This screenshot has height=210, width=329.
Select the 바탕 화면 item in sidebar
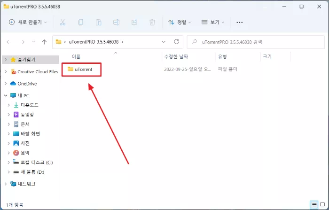point(30,133)
